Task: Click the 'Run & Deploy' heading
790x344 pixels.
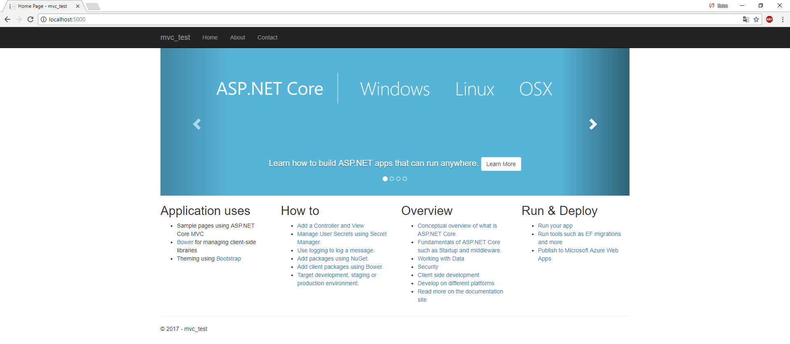Action: click(560, 211)
